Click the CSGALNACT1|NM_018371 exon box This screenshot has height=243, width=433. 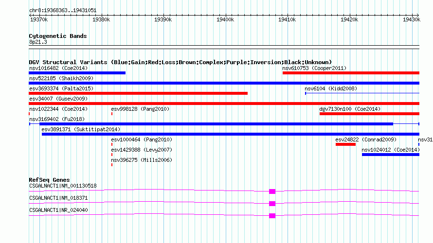tap(272, 204)
